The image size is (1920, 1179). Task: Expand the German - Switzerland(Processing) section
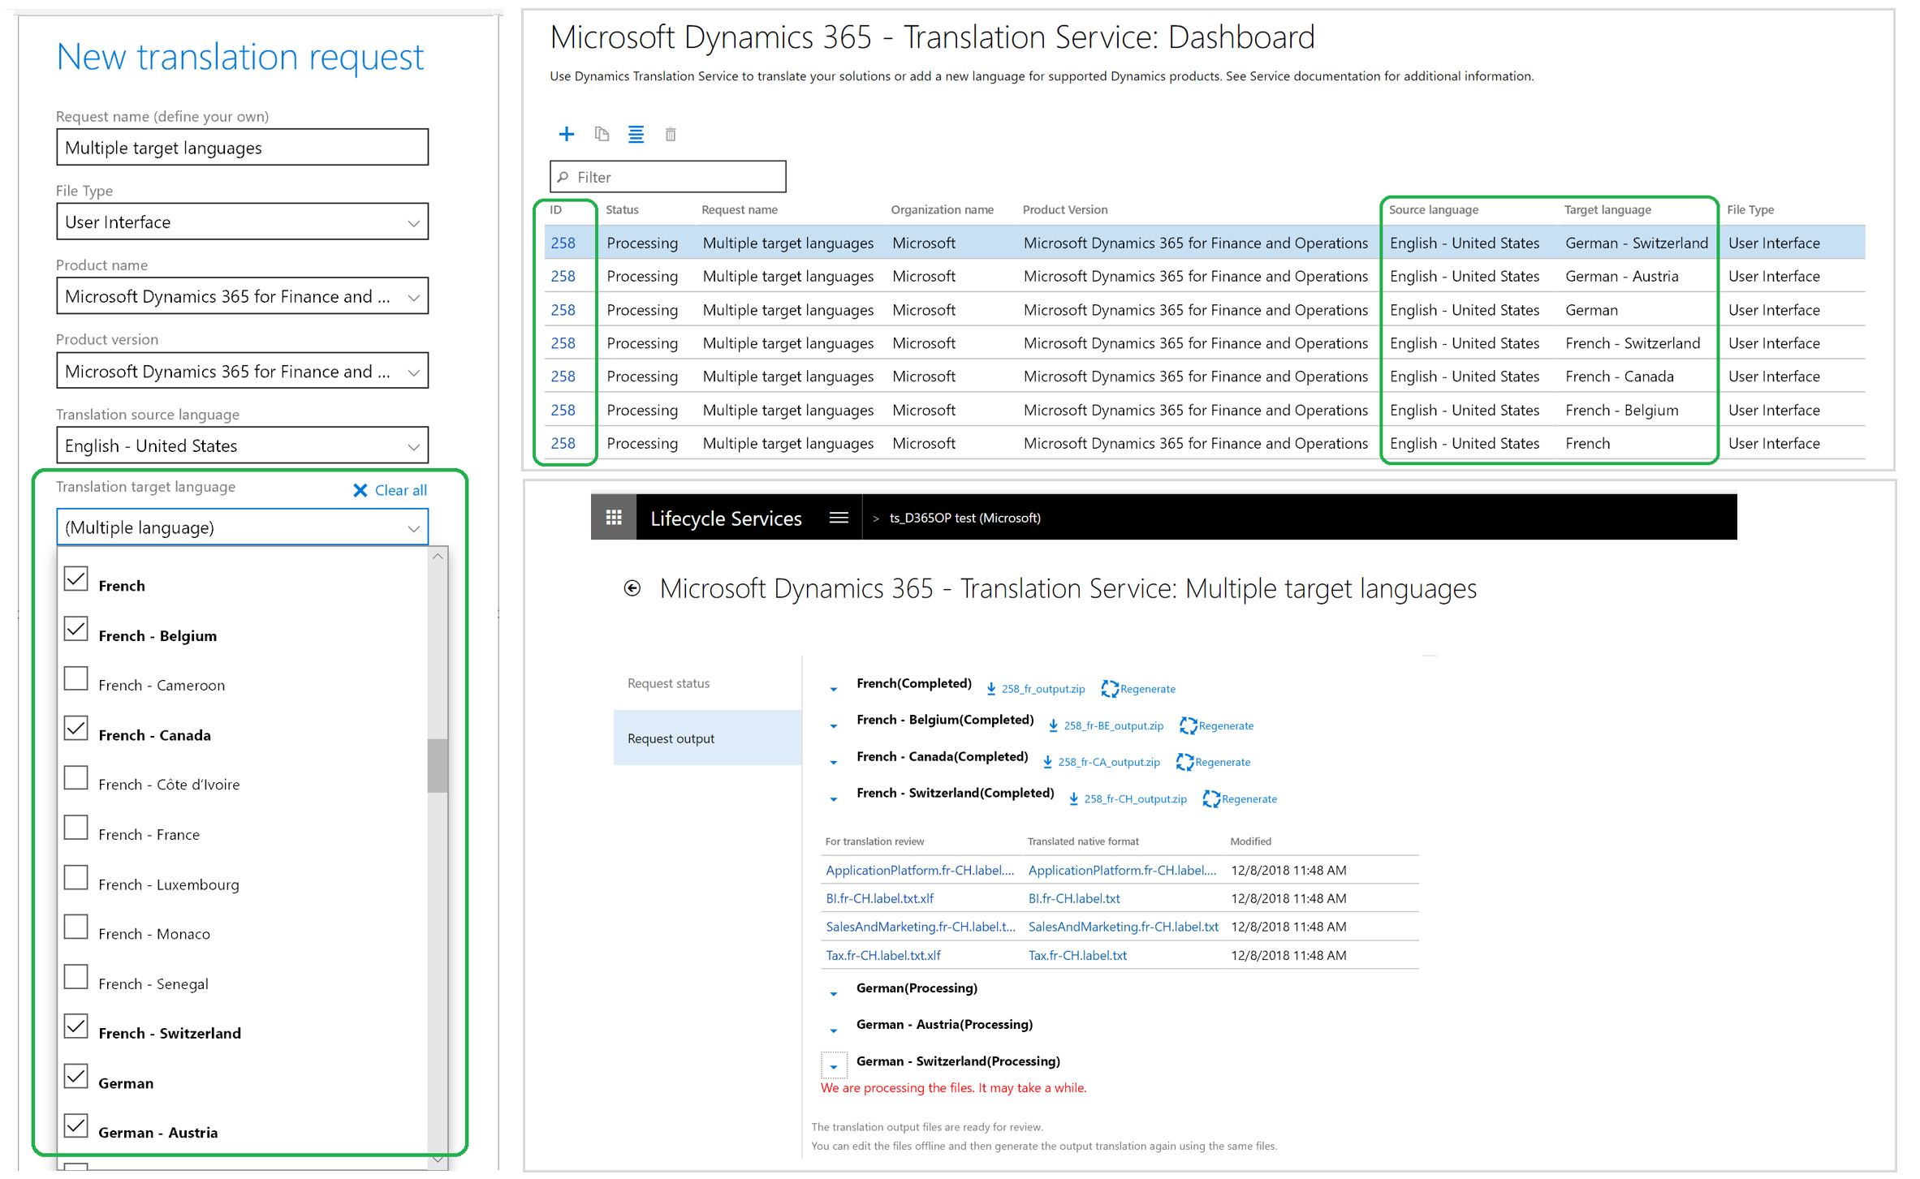(834, 1065)
